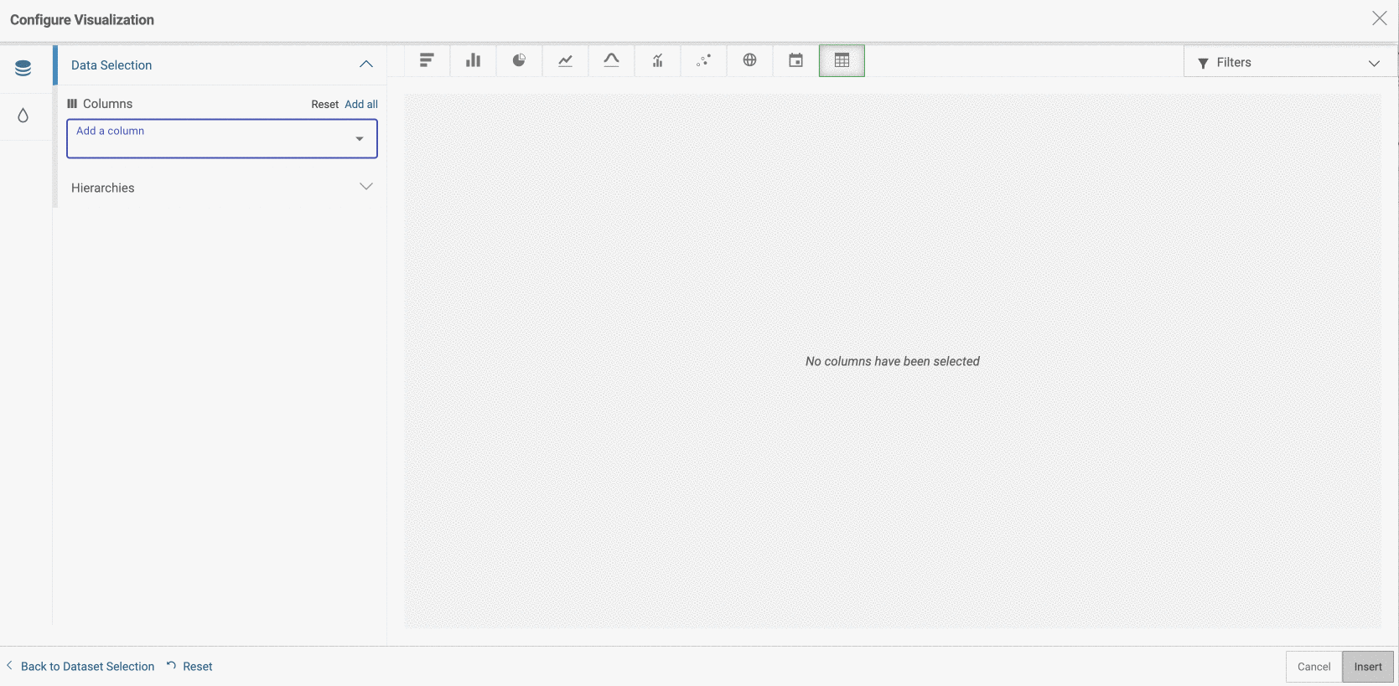
Task: Click the Filters label
Action: [1234, 63]
